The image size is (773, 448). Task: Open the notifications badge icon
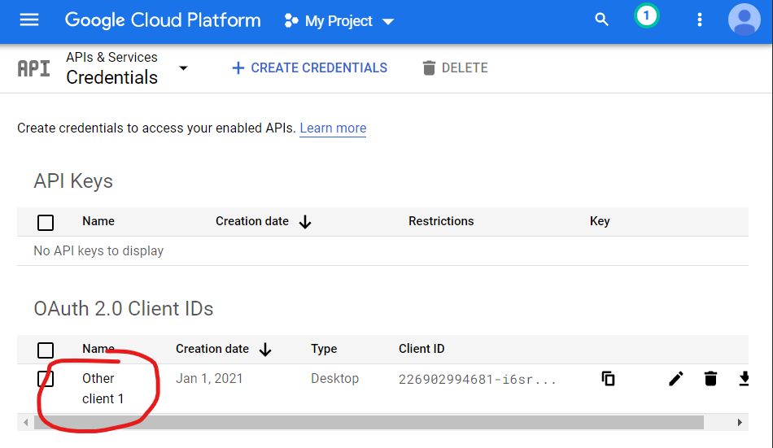(646, 17)
